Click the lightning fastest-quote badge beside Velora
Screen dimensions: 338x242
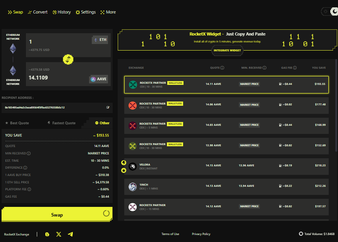click(124, 163)
